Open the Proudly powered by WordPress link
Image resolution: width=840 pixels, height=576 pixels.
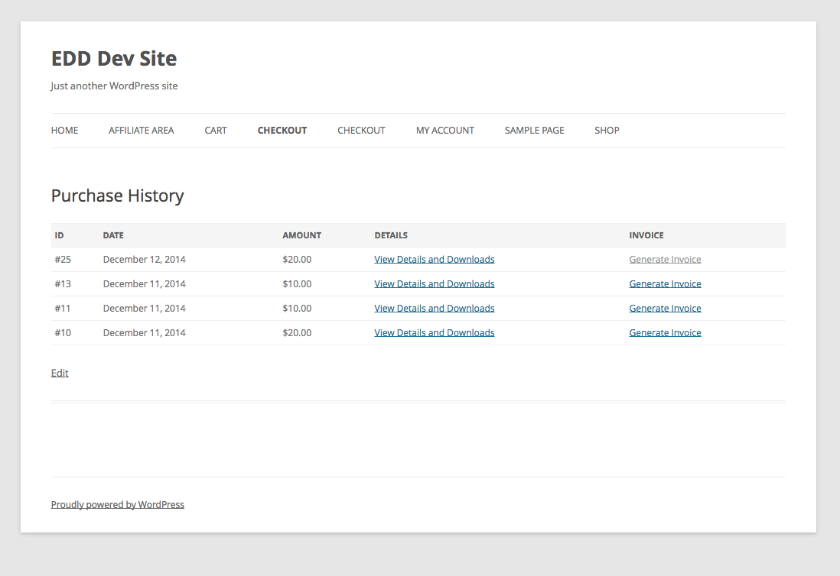117,505
